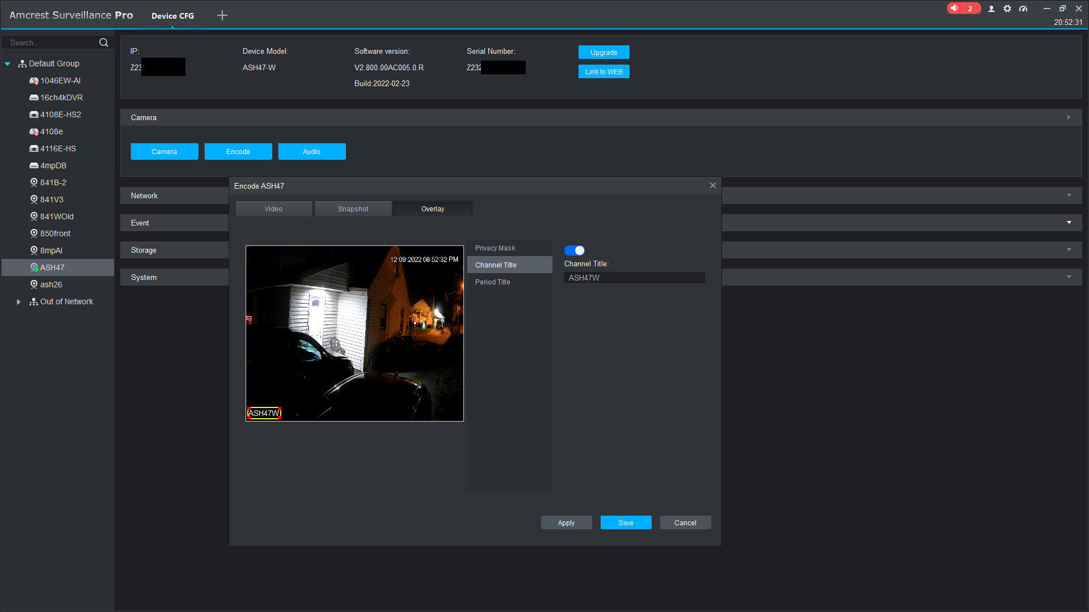Expand the Storage section arrow

pos(1069,250)
